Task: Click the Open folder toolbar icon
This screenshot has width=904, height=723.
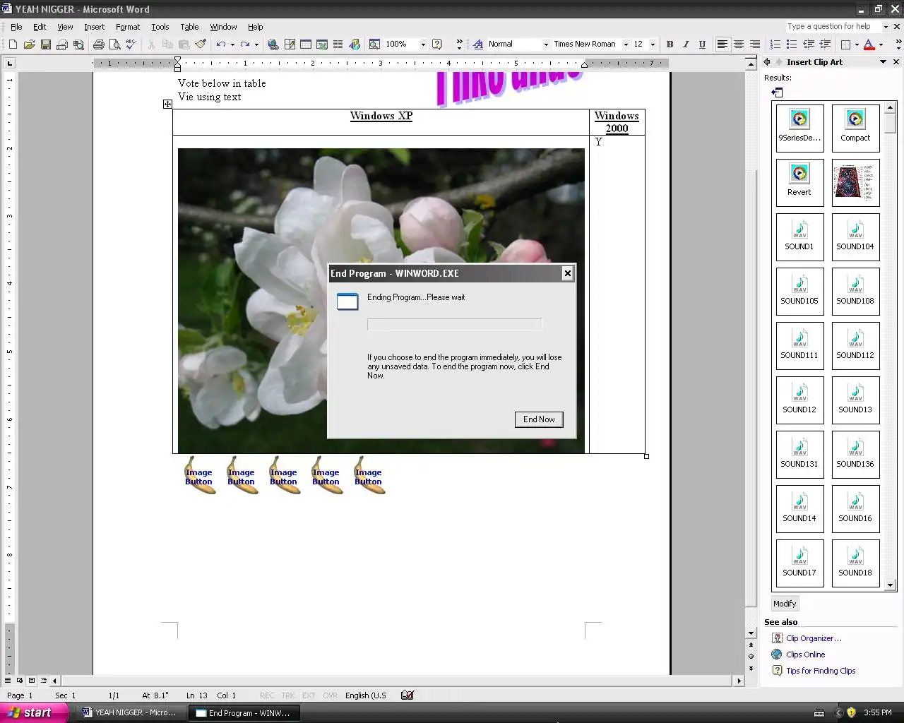Action: click(x=29, y=44)
